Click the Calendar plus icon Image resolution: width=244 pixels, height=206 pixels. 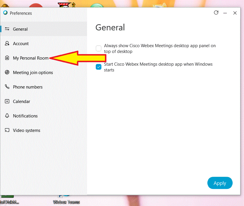click(x=7, y=101)
